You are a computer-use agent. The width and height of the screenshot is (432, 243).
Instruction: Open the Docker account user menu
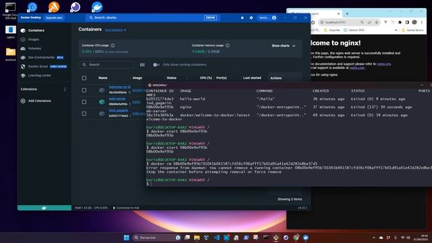(x=267, y=18)
